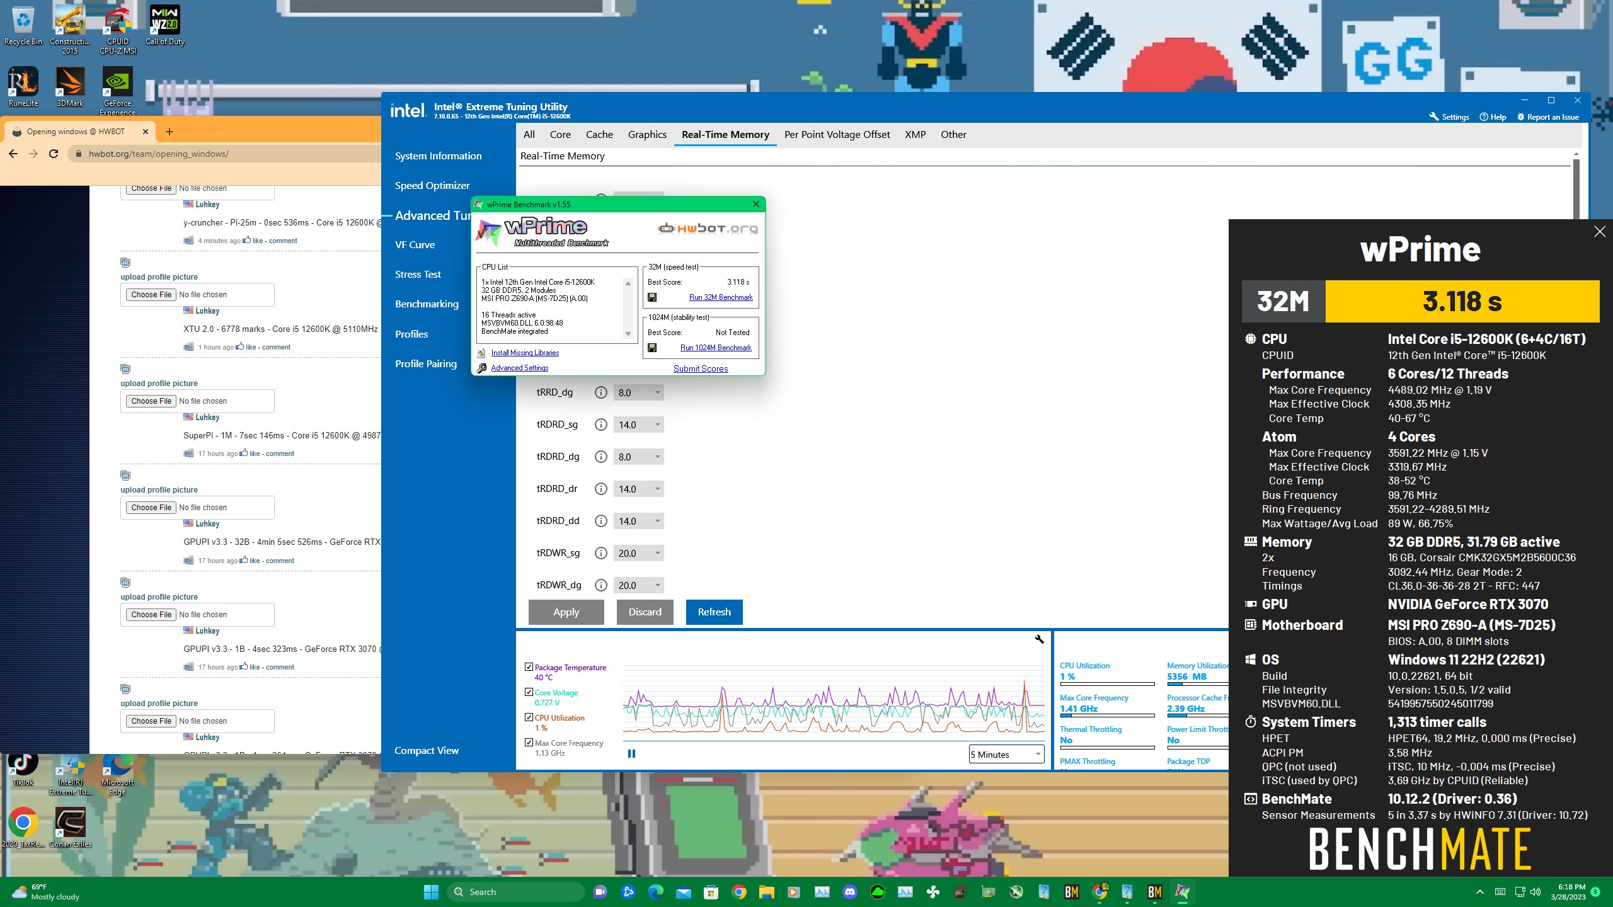Image resolution: width=1613 pixels, height=907 pixels.
Task: Click the info icon next to tRDWR_sg
Action: click(x=601, y=553)
